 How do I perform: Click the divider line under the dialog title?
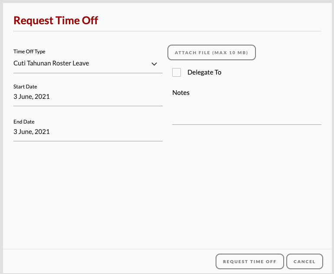coord(167,32)
